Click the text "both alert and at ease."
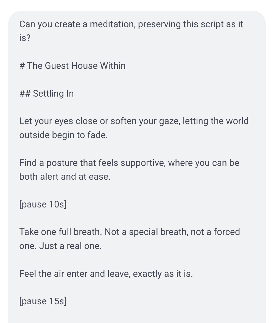The image size is (274, 323). click(65, 177)
